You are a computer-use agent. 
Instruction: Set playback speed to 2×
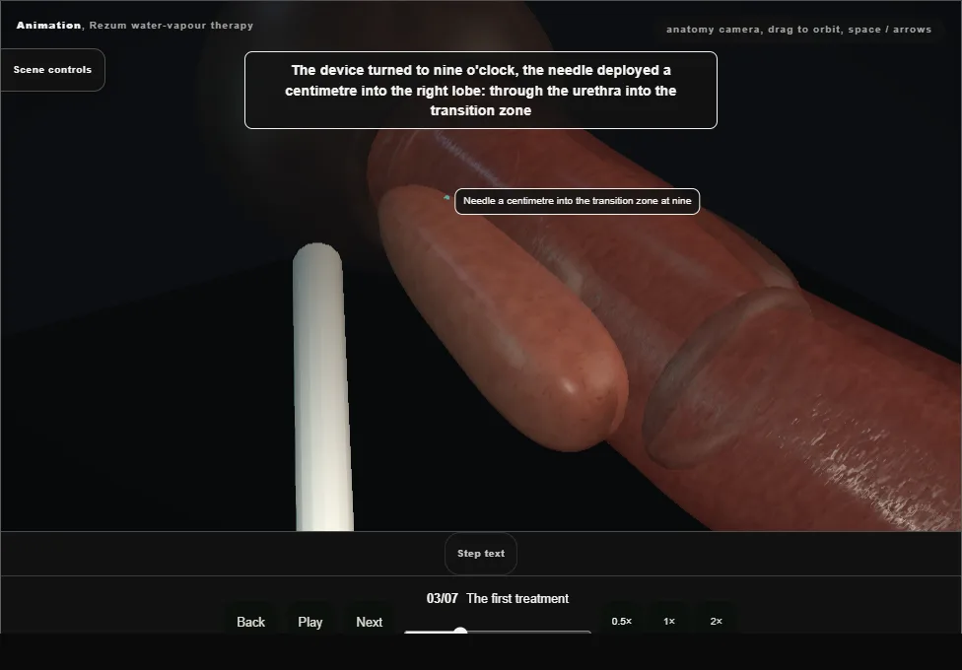click(x=716, y=621)
